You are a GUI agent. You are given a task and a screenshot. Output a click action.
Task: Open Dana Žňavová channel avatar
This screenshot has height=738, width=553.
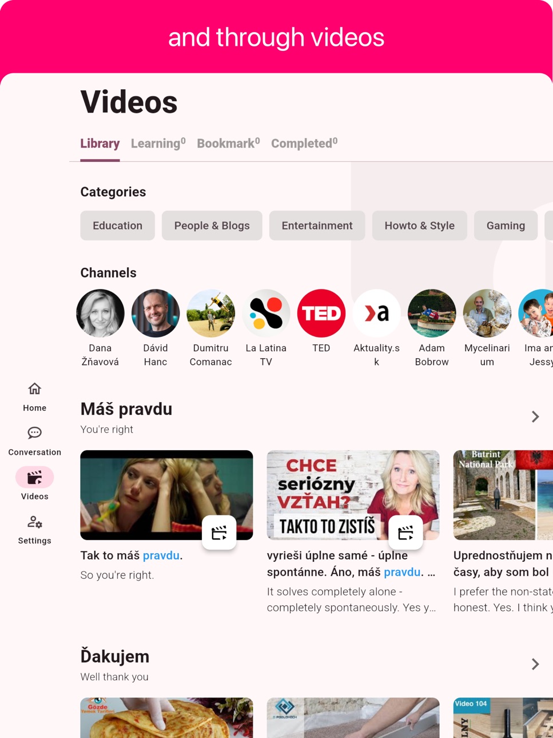click(x=100, y=313)
